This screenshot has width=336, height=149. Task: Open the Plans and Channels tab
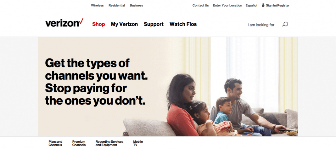tap(55, 143)
